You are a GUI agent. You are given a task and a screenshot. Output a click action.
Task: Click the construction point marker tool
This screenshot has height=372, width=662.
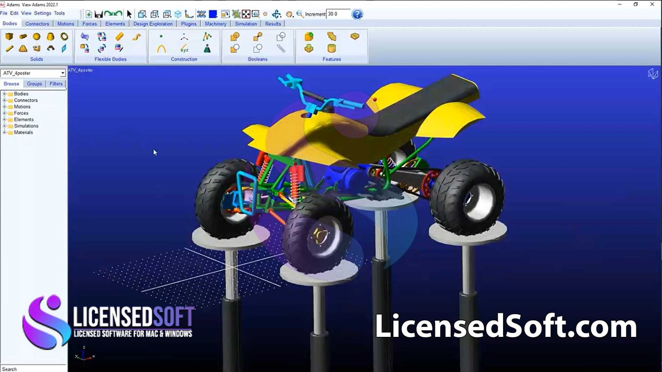[161, 36]
